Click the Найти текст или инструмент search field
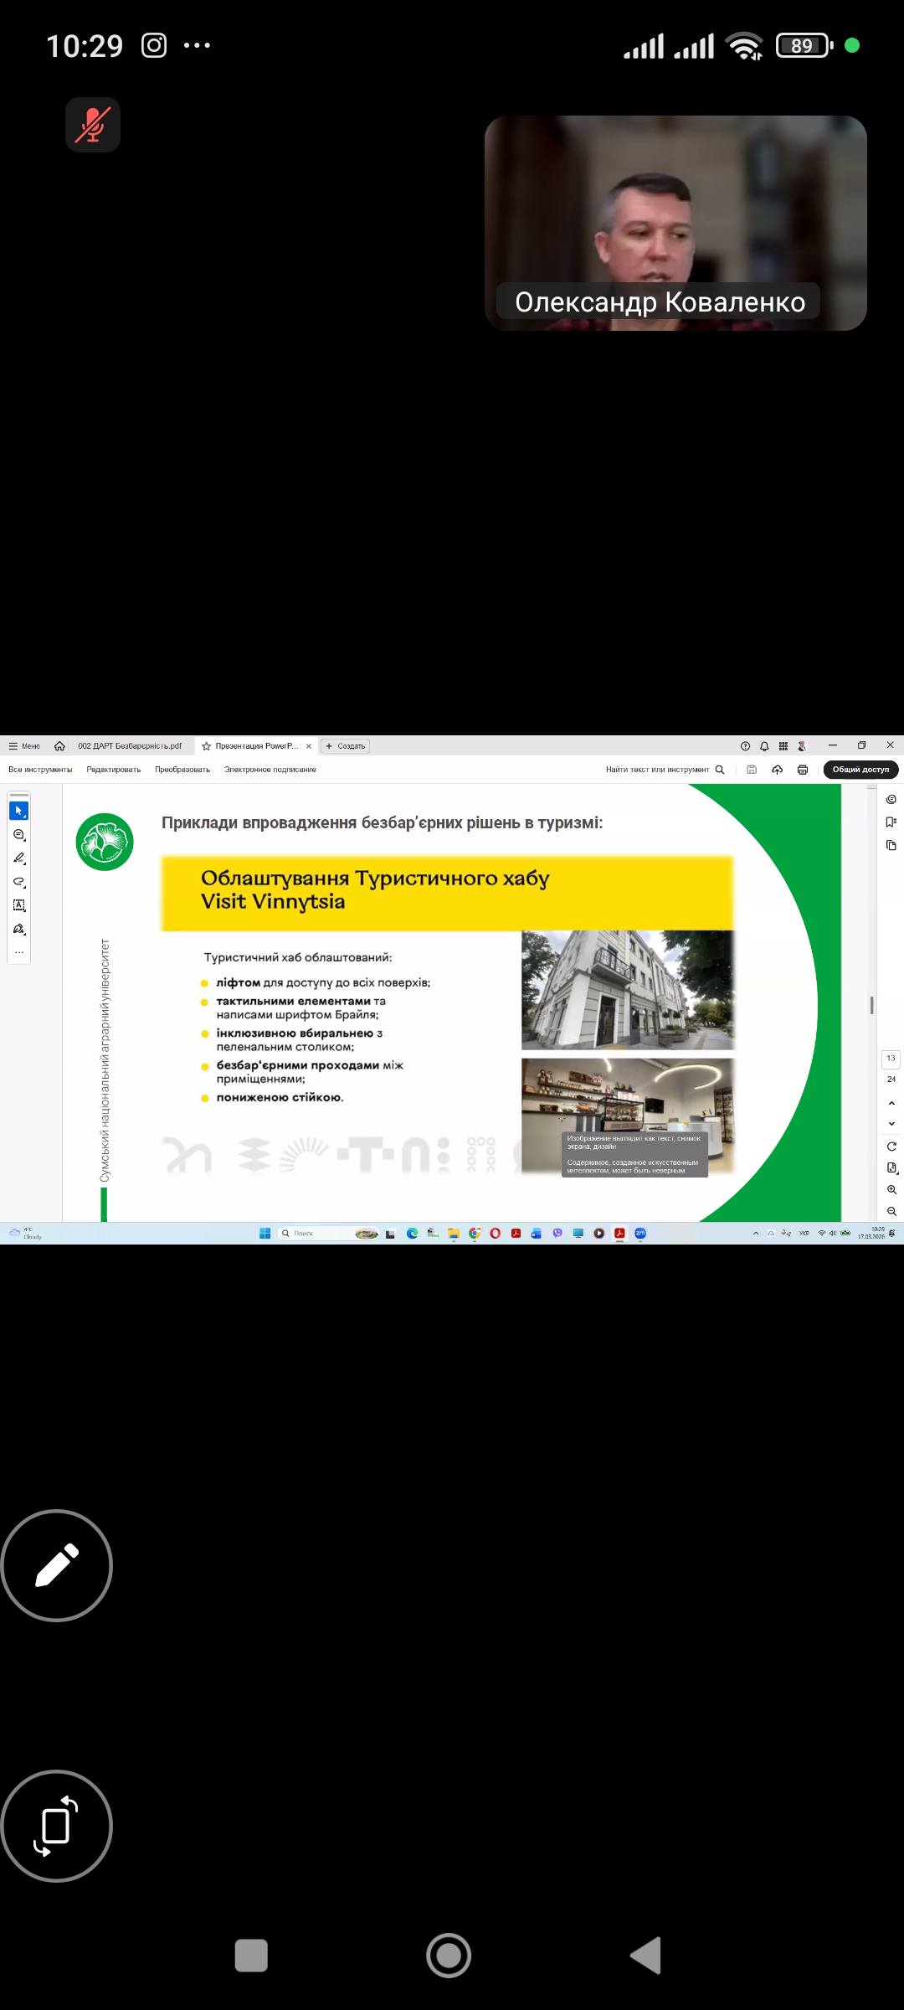 (657, 770)
